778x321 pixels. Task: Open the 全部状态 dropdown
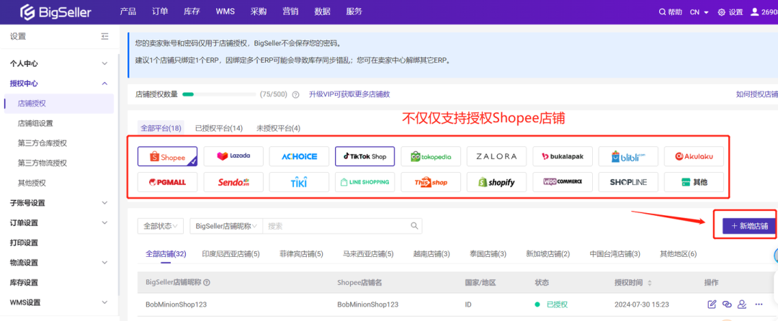click(x=161, y=226)
